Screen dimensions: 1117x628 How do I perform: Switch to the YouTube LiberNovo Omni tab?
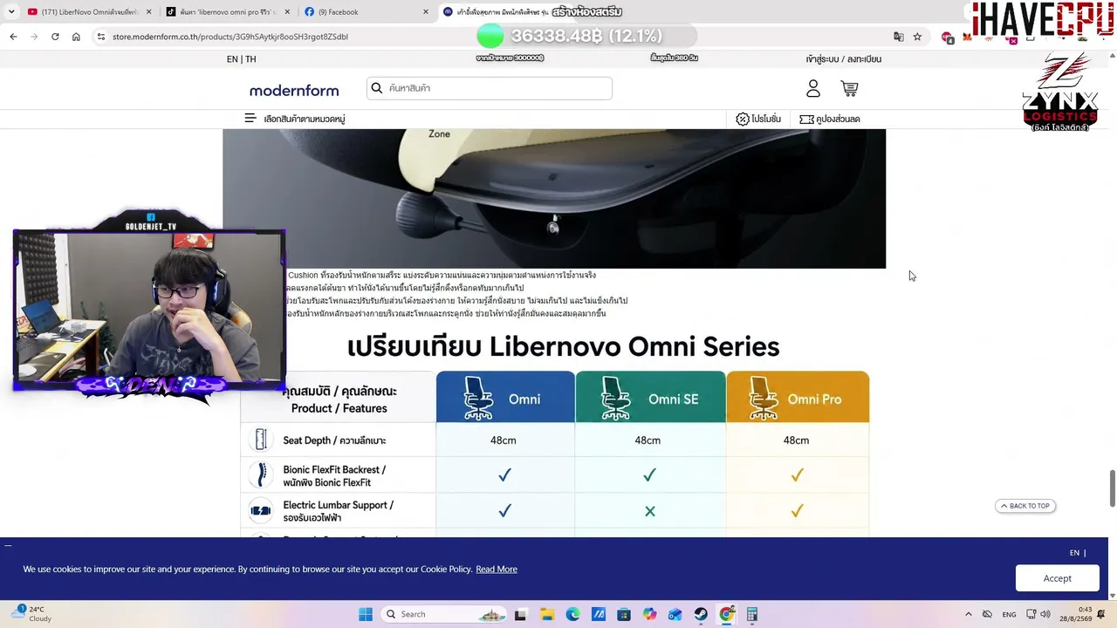point(89,12)
